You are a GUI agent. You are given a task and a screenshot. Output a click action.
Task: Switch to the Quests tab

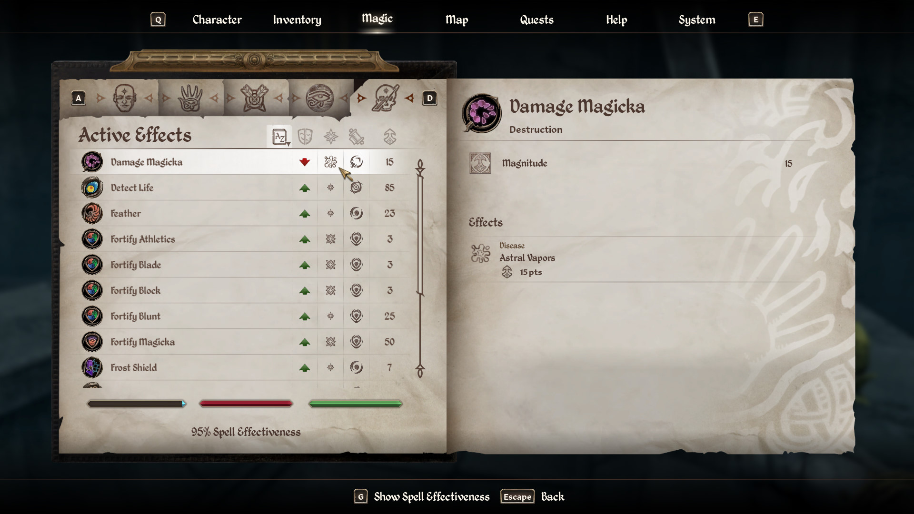536,20
